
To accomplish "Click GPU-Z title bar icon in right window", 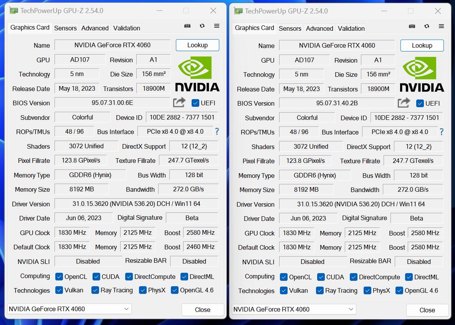I will coord(238,11).
